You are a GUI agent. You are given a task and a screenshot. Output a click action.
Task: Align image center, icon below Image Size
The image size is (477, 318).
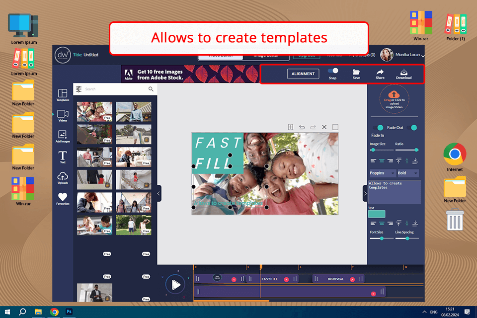pyautogui.click(x=382, y=160)
